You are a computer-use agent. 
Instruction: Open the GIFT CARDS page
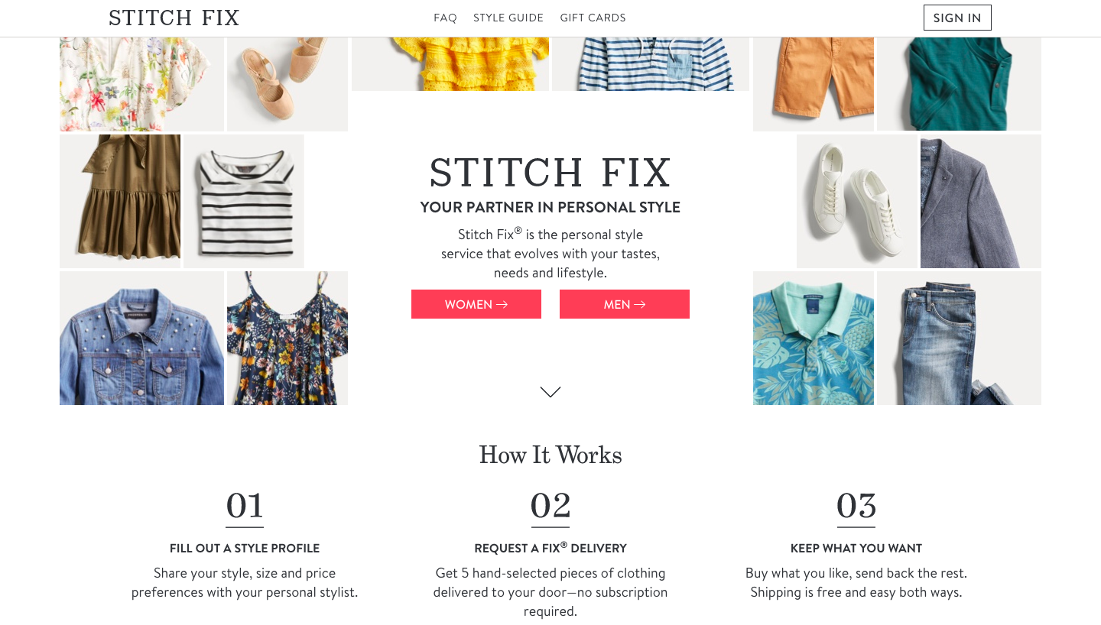(593, 17)
